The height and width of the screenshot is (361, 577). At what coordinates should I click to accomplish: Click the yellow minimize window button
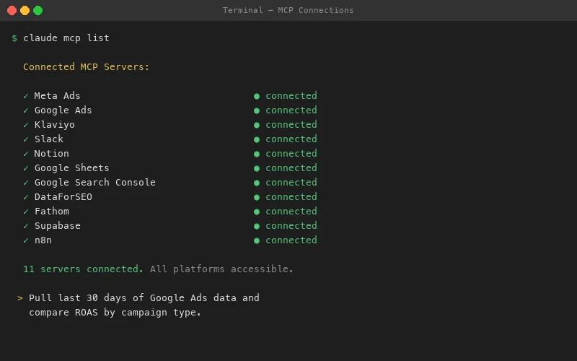click(25, 11)
